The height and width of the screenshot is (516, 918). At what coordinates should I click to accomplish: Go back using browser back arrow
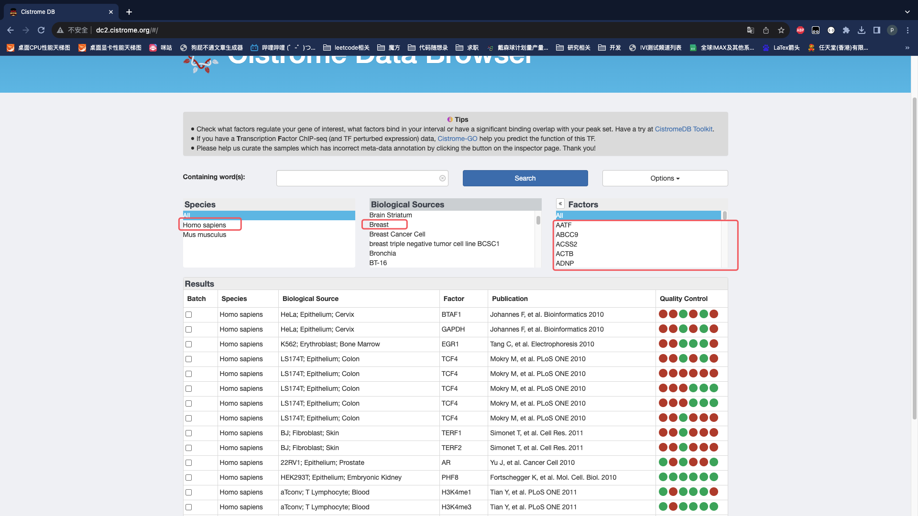tap(11, 30)
